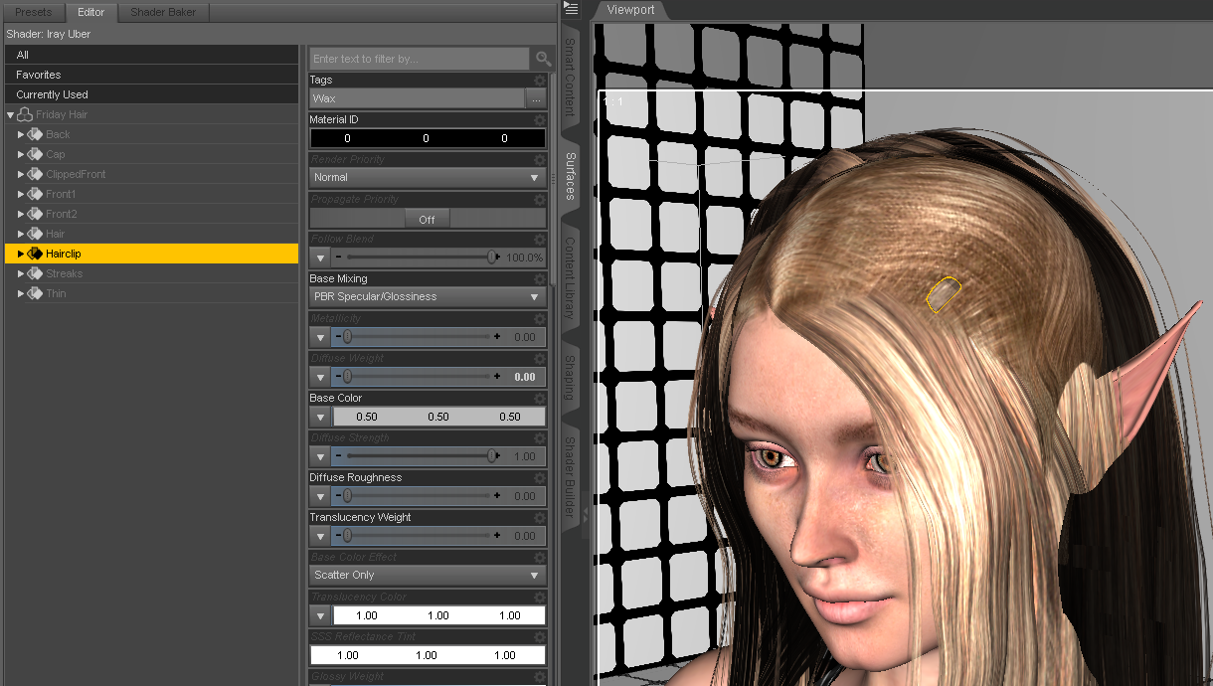Screen dimensions: 1213x686
Task: Show Currently Used properties filter
Action: click(151, 94)
